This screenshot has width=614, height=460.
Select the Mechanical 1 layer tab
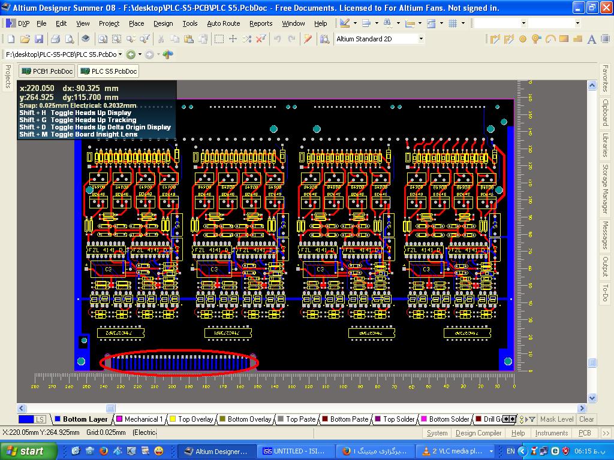pos(140,419)
